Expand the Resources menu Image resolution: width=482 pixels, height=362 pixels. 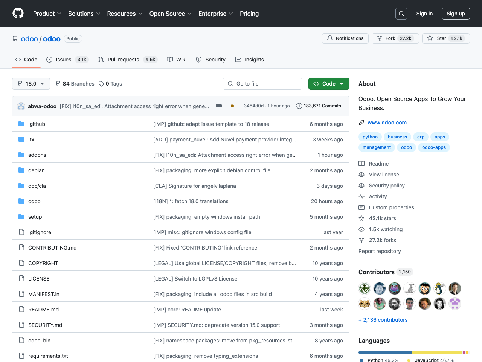125,14
